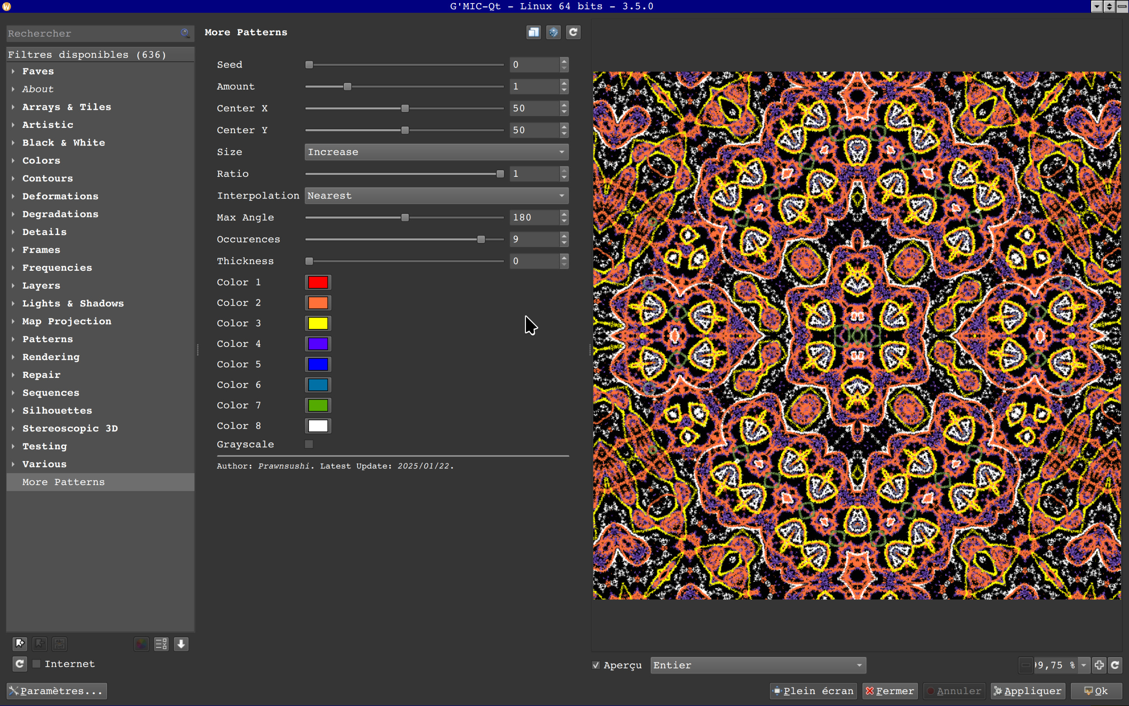Select the More Patterns filter entry
1129x706 pixels.
tap(63, 482)
